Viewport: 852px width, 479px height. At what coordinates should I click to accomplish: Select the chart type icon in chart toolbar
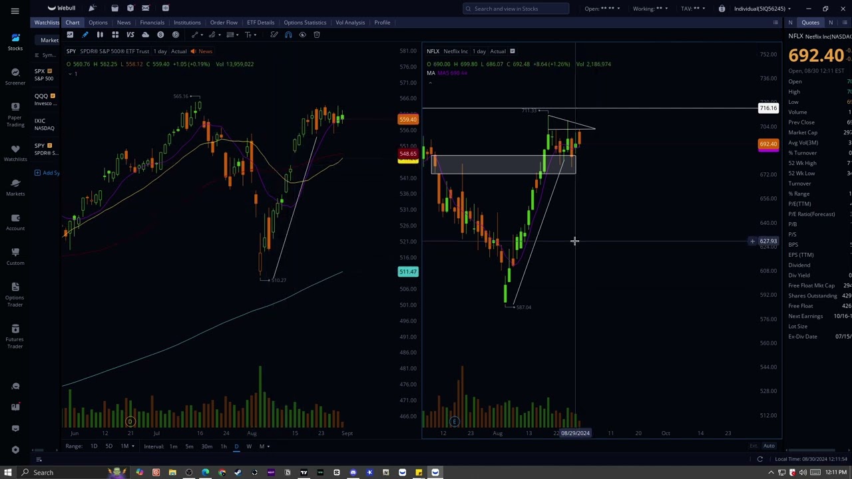(70, 35)
